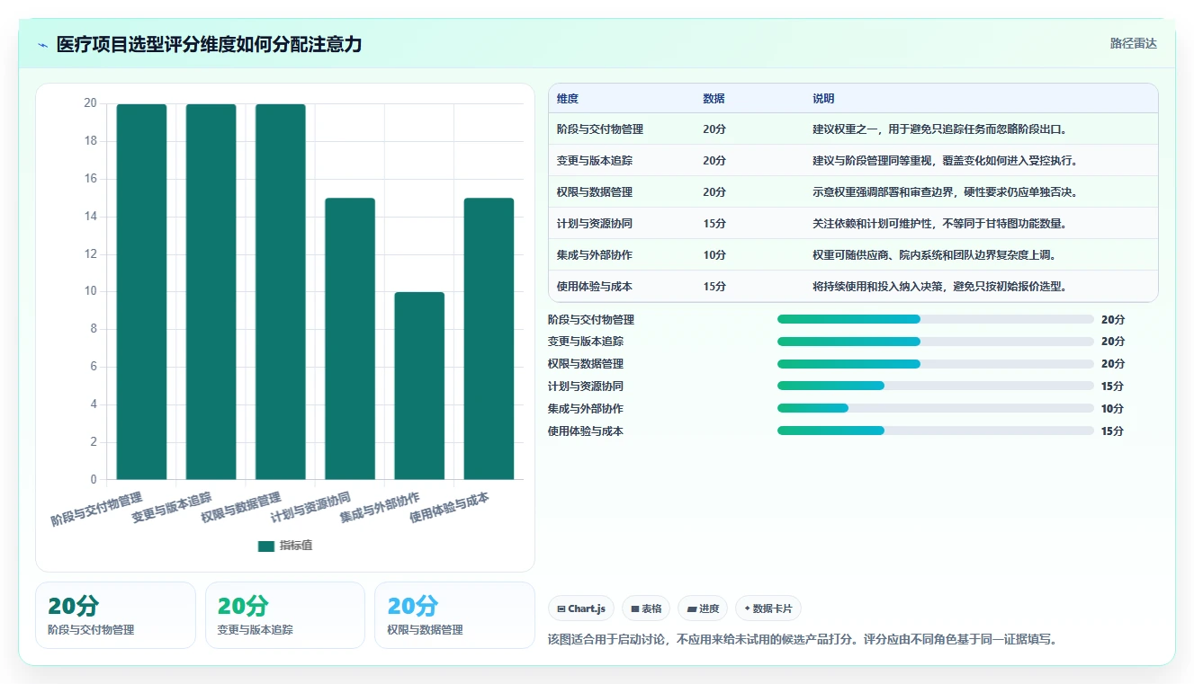Click the chart icon in the Chart.js chip

(x=561, y=609)
